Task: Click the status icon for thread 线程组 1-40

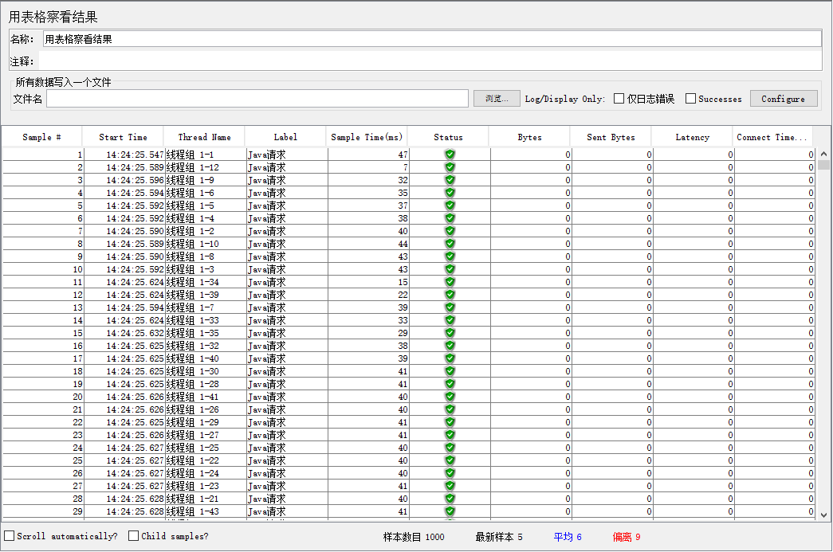Action: click(450, 358)
